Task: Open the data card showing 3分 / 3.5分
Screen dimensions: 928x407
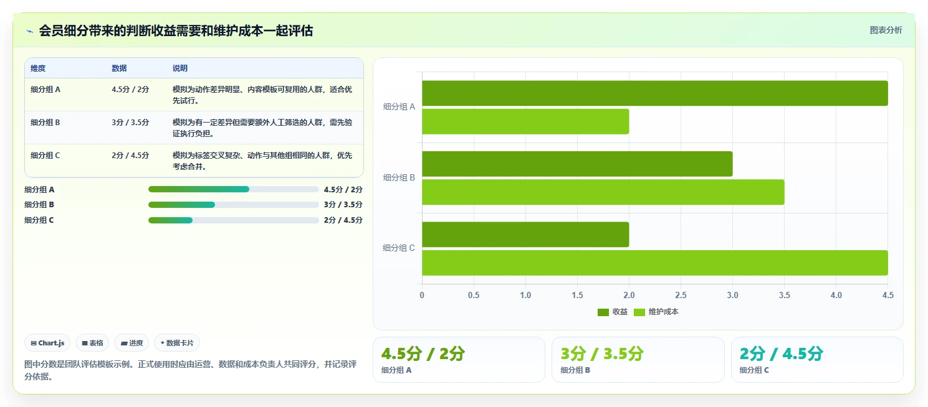Action: tap(638, 360)
